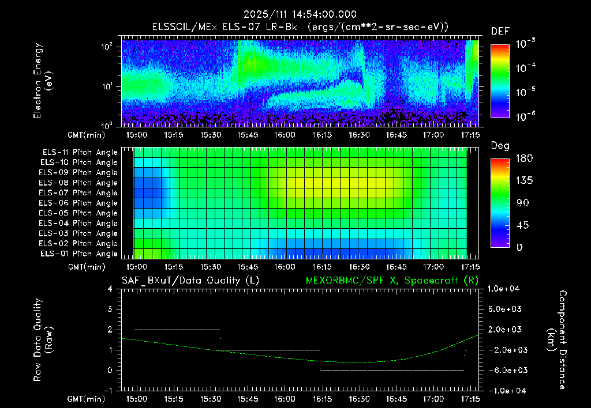The width and height of the screenshot is (591, 408).
Task: Click the white data quality line at level 0
Action: pyautogui.click(x=392, y=371)
